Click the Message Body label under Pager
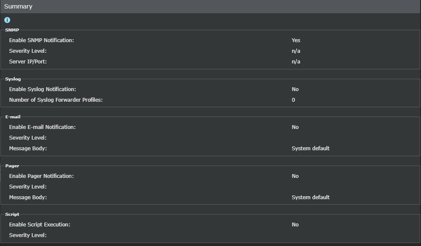The height and width of the screenshot is (246, 421). tap(28, 197)
